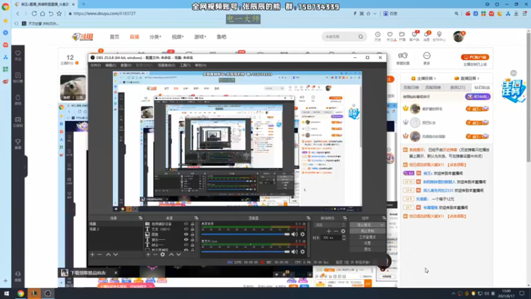The width and height of the screenshot is (531, 299).
Task: Toggle lock of 文本 (GDI+) source
Action: click(x=192, y=229)
